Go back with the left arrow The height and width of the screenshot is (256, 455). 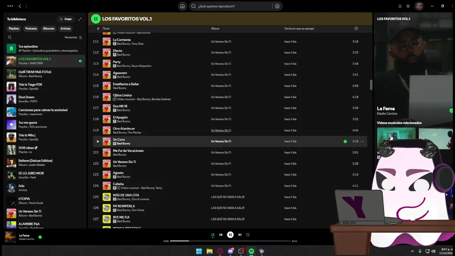pyautogui.click(x=20, y=6)
